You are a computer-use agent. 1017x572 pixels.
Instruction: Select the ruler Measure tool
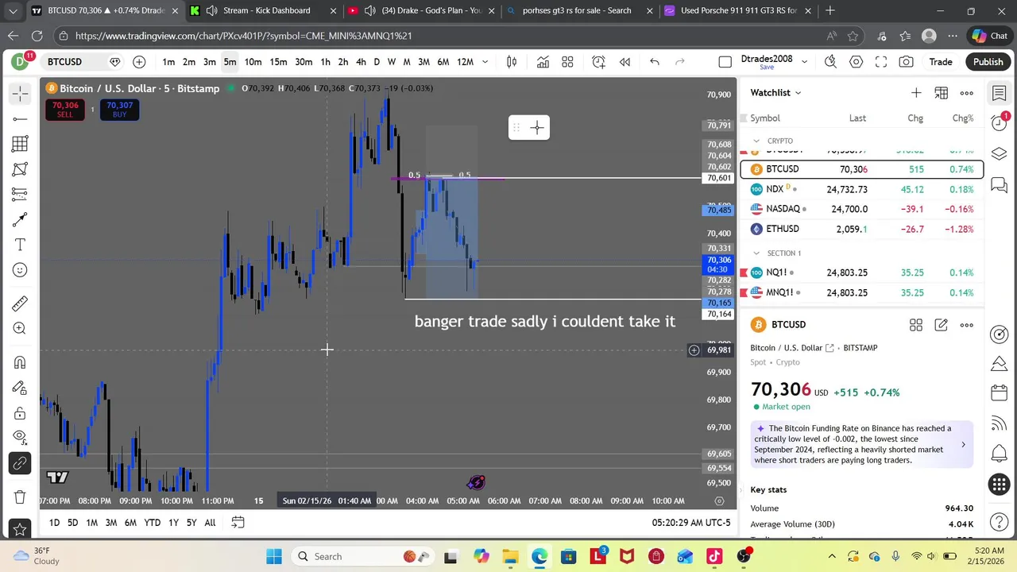pos(20,303)
